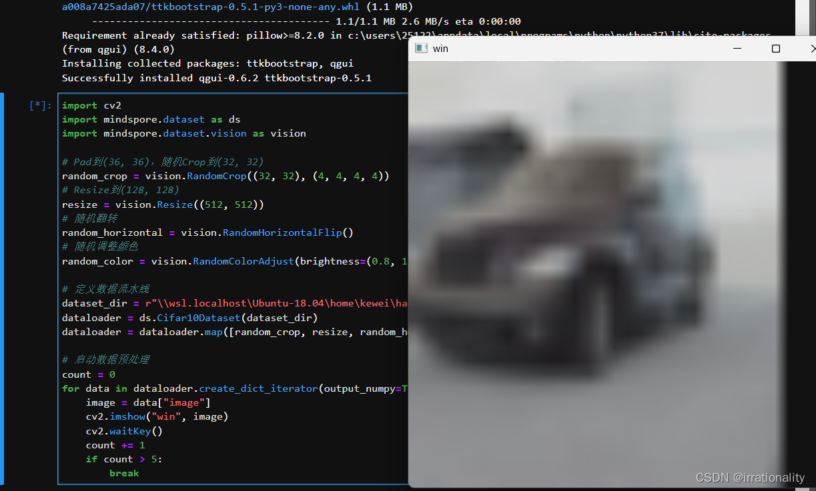Click the 'random_crop = vision.RandomCrop' line

pos(226,176)
